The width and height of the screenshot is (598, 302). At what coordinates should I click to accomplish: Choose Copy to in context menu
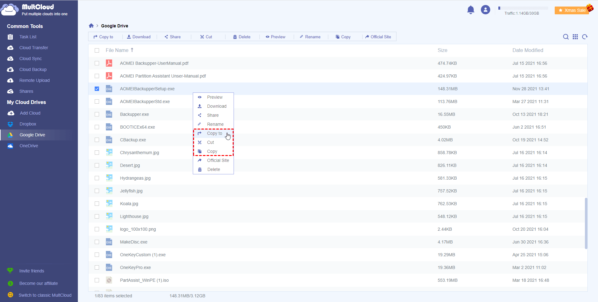213,133
